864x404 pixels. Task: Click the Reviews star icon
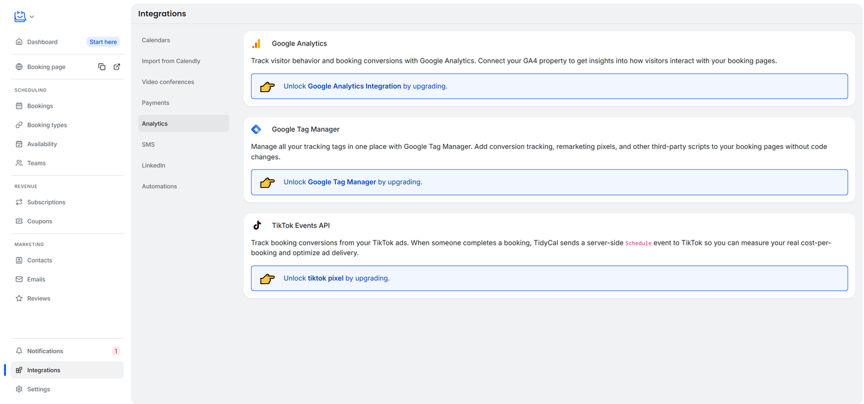19,298
